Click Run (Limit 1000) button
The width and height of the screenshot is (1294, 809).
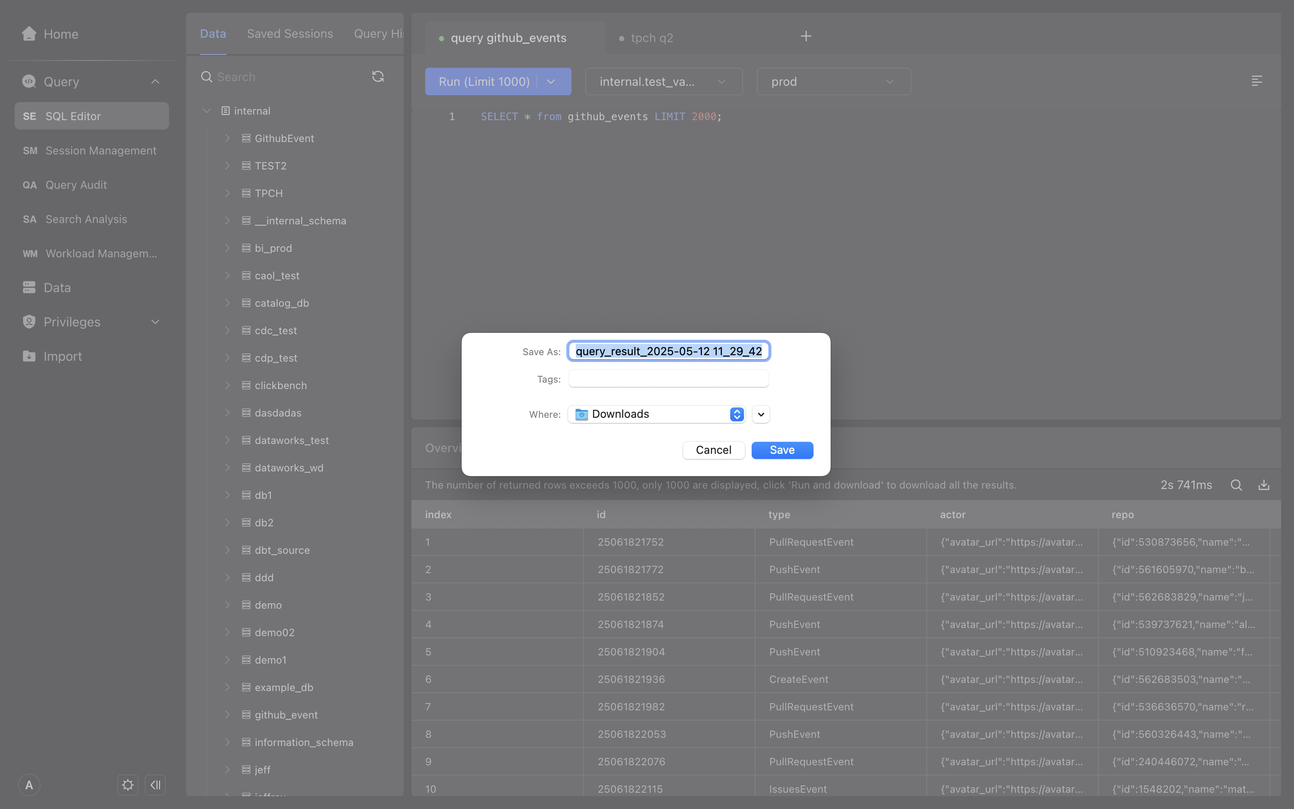[484, 82]
